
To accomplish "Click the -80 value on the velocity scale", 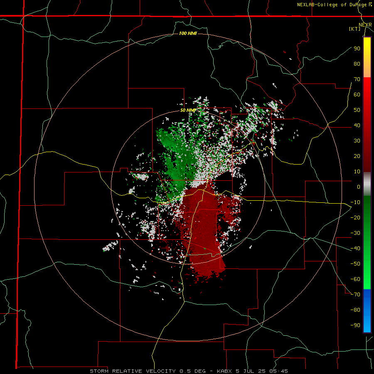I will pyautogui.click(x=355, y=310).
